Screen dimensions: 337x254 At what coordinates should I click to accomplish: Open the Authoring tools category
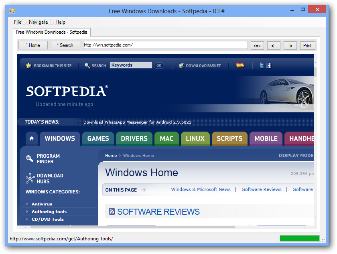(49, 211)
